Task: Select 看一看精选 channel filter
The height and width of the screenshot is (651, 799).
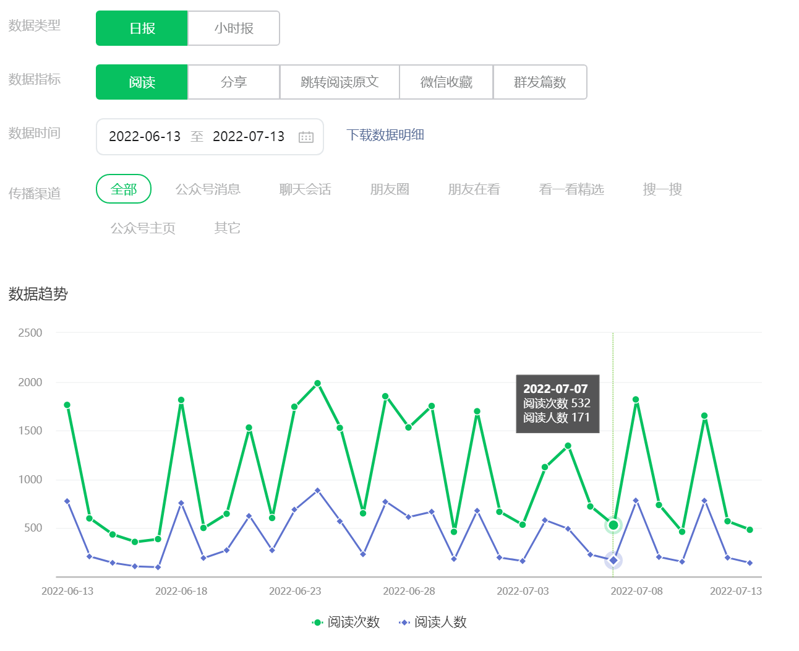Action: 571,189
